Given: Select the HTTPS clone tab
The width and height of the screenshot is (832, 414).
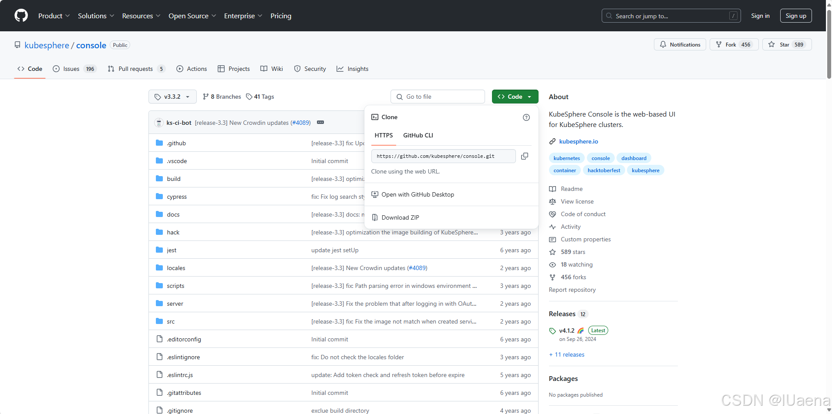Looking at the screenshot, I should pos(384,135).
